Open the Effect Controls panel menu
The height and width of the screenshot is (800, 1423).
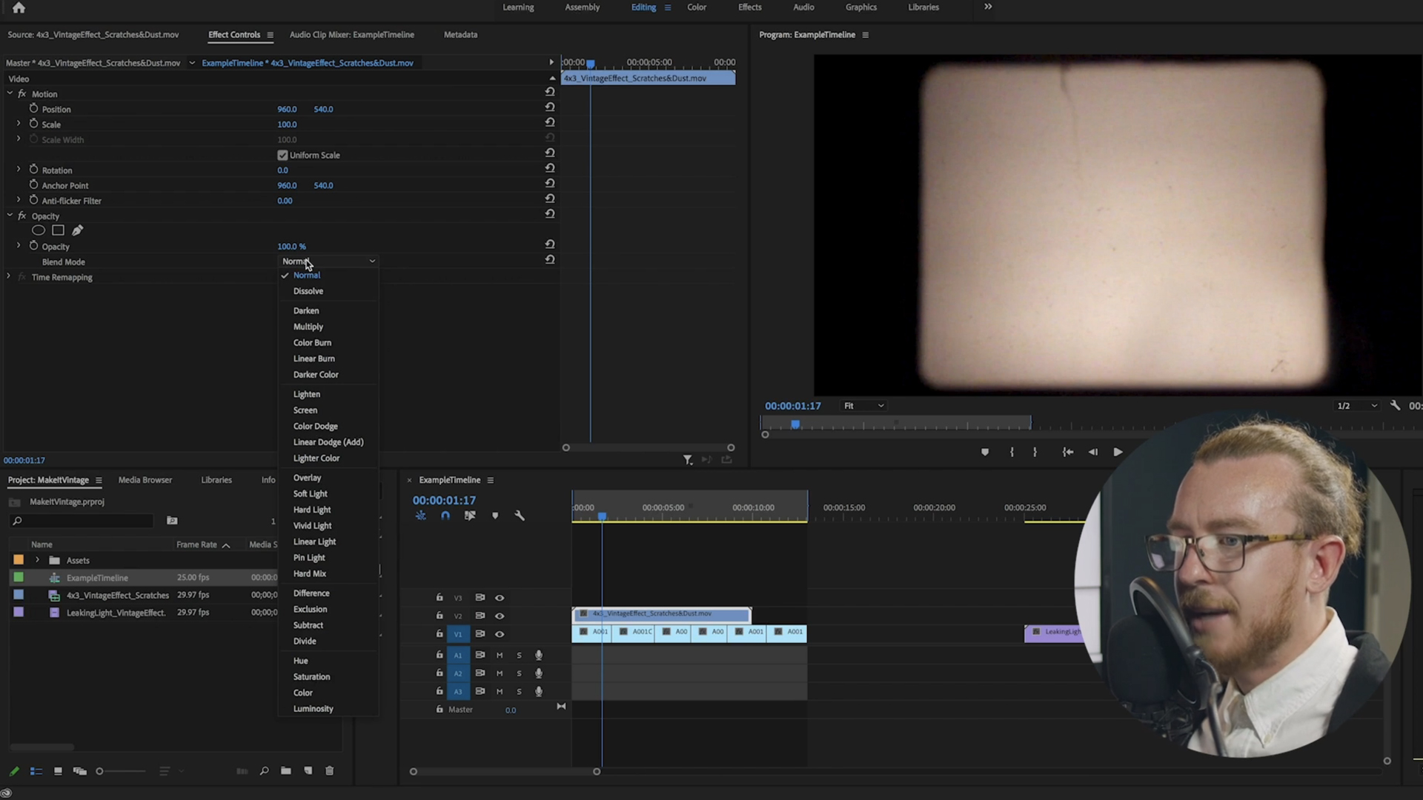tap(270, 35)
